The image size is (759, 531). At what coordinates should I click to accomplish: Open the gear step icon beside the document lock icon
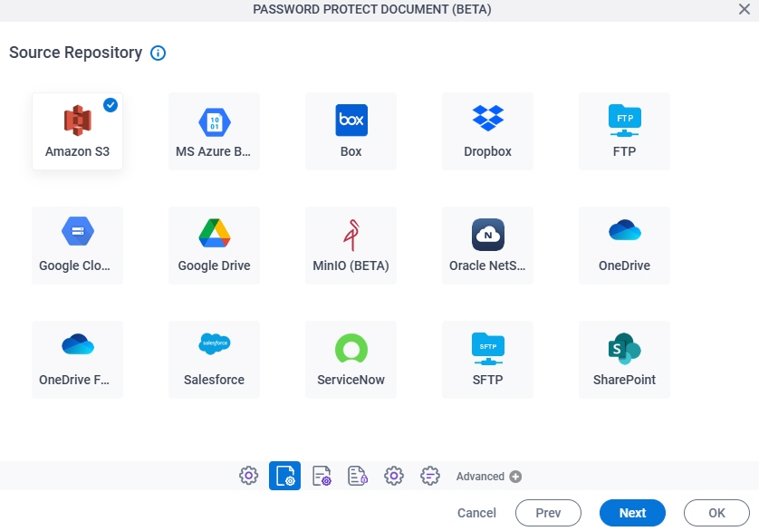[x=394, y=476]
